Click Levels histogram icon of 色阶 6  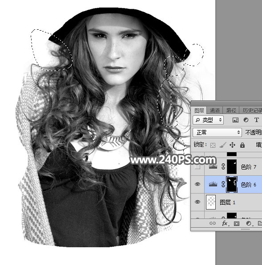click(213, 184)
